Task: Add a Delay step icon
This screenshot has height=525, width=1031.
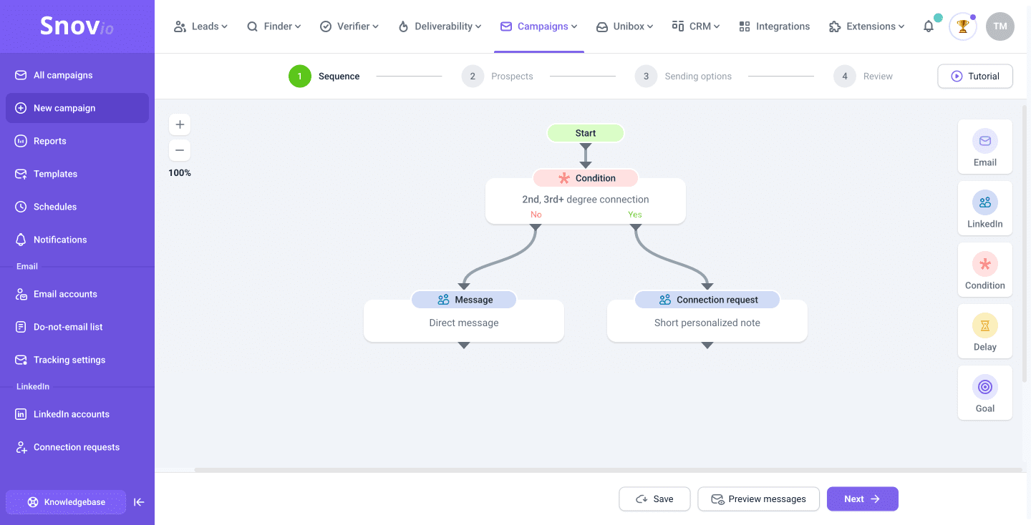Action: point(984,326)
